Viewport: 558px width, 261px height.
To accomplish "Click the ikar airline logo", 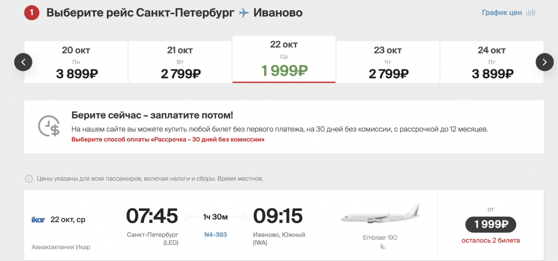I will pyautogui.click(x=38, y=220).
